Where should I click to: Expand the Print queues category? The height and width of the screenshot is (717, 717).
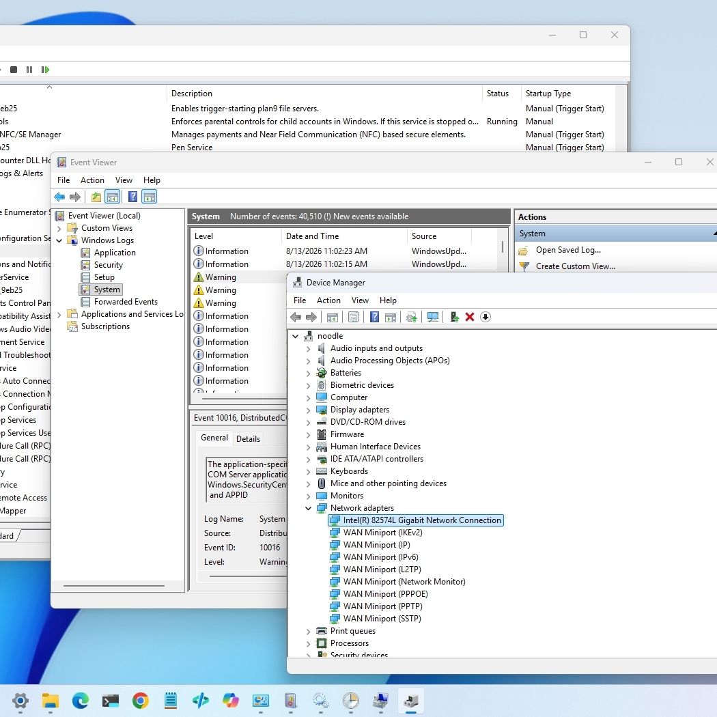[x=308, y=631]
